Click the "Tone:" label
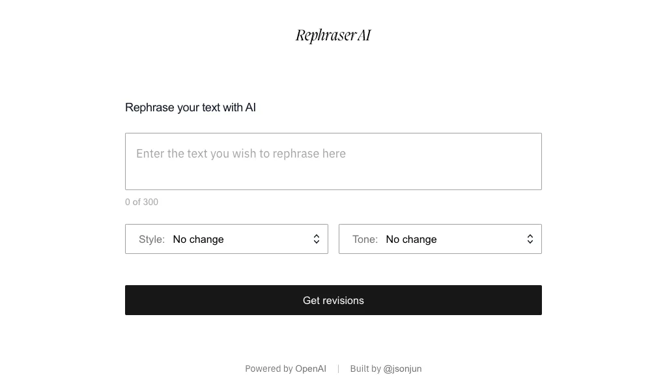Viewport: 667px width, 375px height. (365, 240)
